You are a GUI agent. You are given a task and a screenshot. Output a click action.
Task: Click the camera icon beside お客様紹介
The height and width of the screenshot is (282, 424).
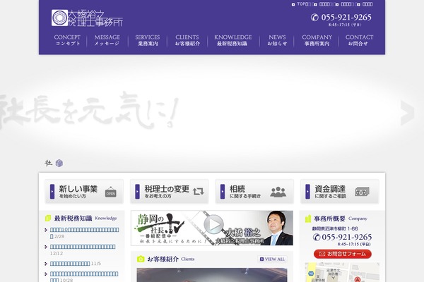[141, 259]
